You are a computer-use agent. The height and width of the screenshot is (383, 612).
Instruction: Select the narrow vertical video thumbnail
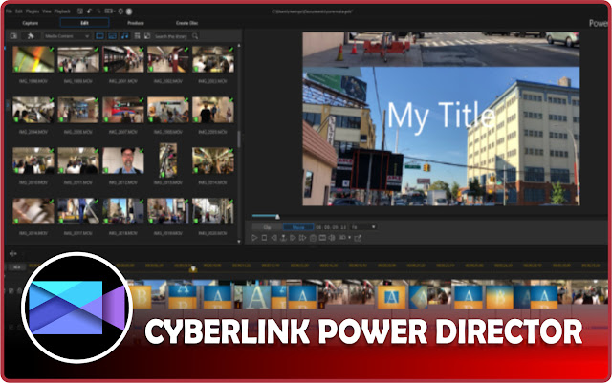point(168,160)
